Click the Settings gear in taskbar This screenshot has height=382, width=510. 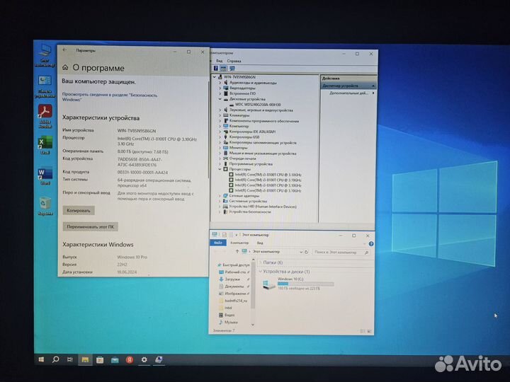click(x=144, y=359)
